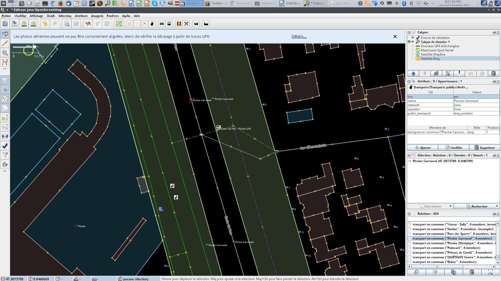Screen dimensions: 501x281
Task: Undo last action with the yellow arrow
Action: coord(45,24)
